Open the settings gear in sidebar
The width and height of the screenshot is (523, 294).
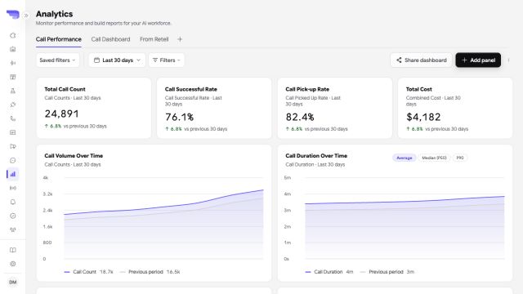[13, 264]
